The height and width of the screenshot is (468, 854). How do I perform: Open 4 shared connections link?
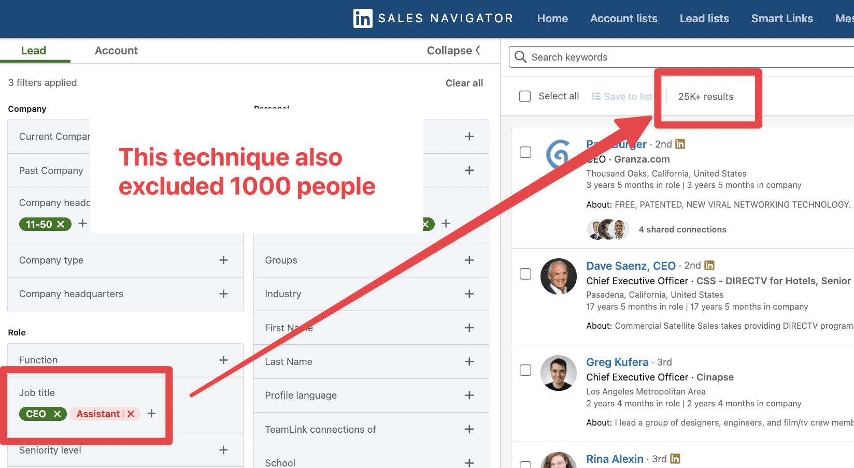point(682,229)
